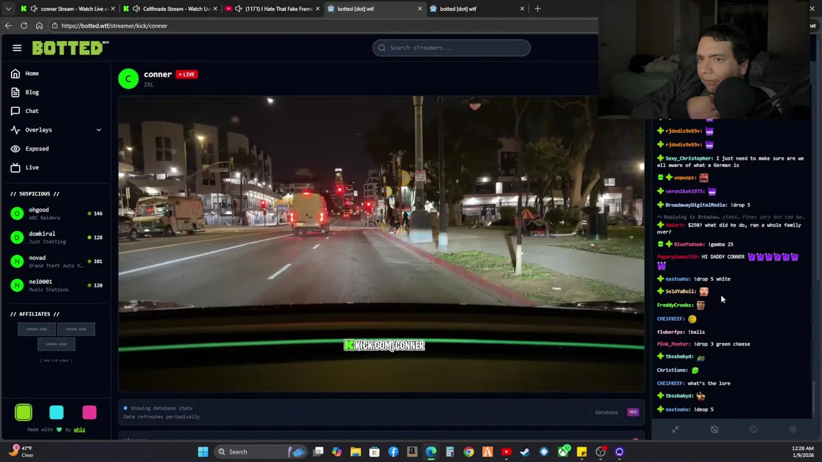Collapse the chat panel with the arrows icon
Image resolution: width=822 pixels, height=462 pixels.
pos(675,430)
